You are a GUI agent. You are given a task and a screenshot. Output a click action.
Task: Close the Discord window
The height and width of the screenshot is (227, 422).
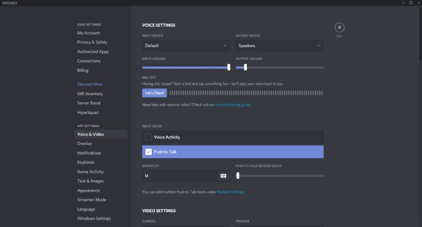point(419,3)
